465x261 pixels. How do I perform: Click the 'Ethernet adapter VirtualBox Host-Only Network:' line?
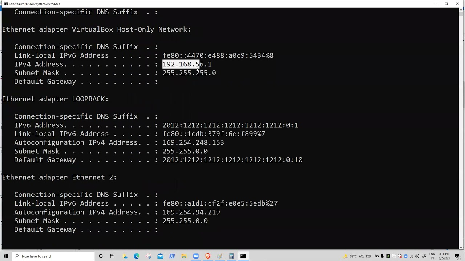[x=96, y=29]
